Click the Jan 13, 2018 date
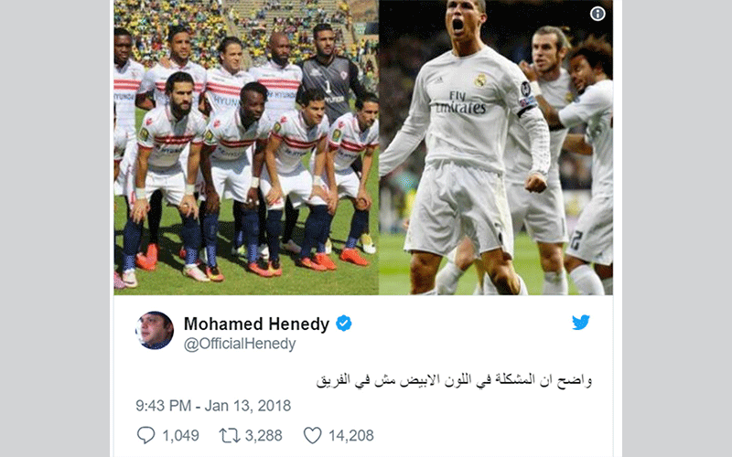 (x=248, y=406)
